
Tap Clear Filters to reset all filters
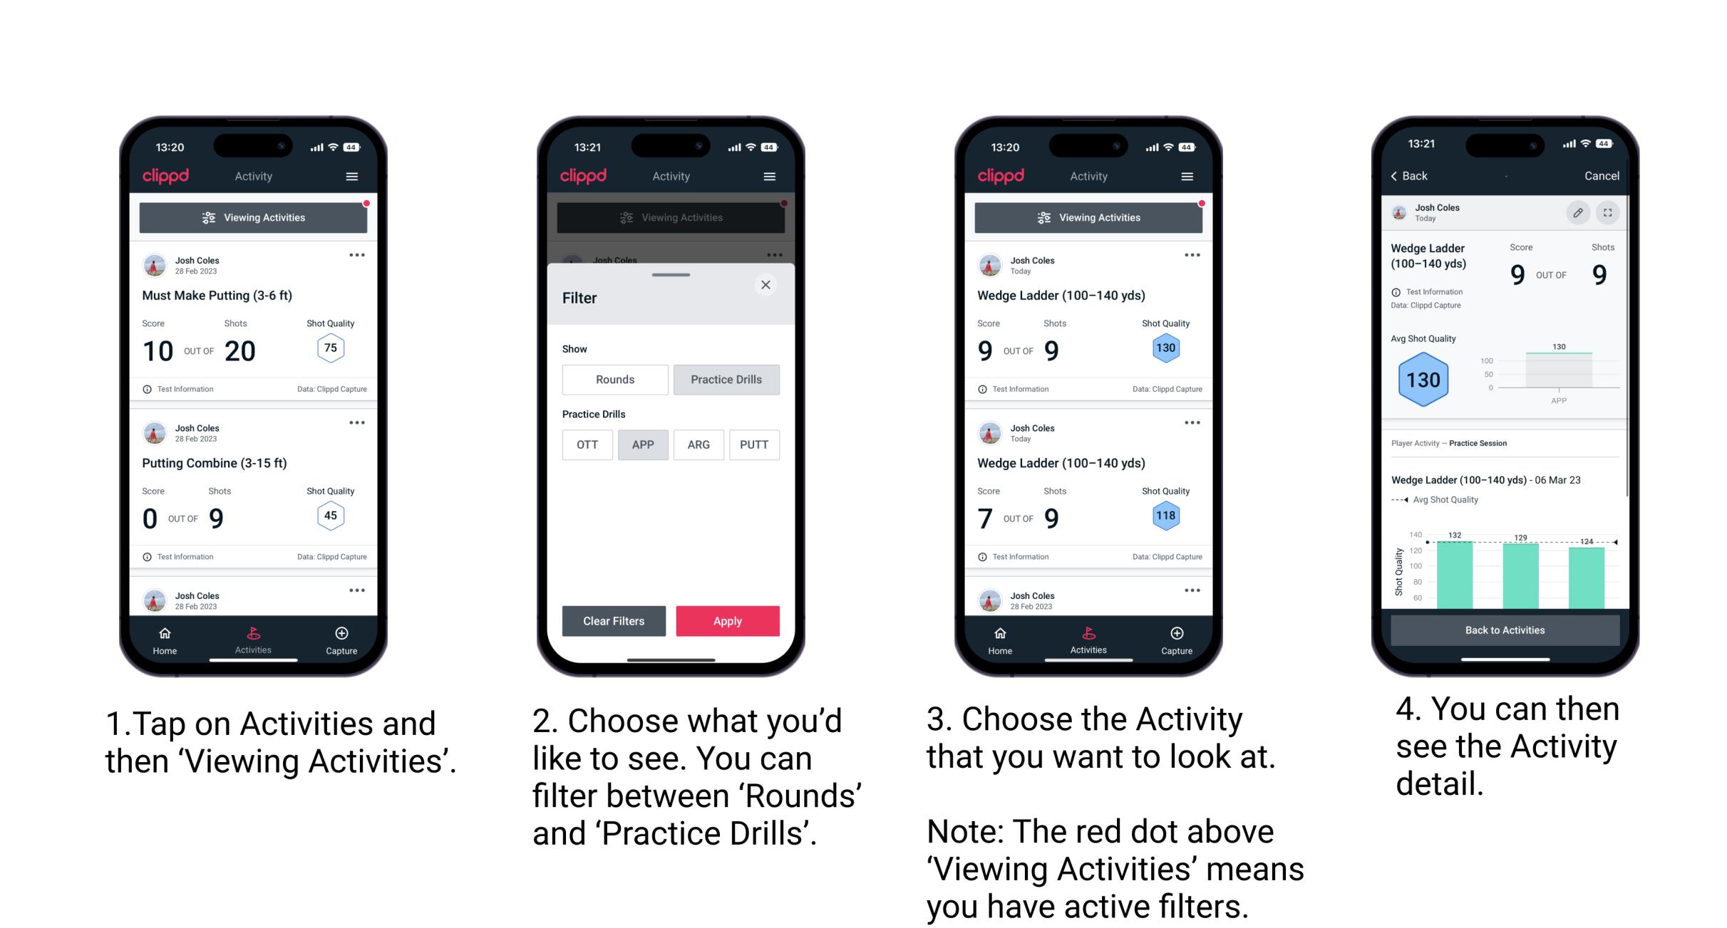point(614,620)
